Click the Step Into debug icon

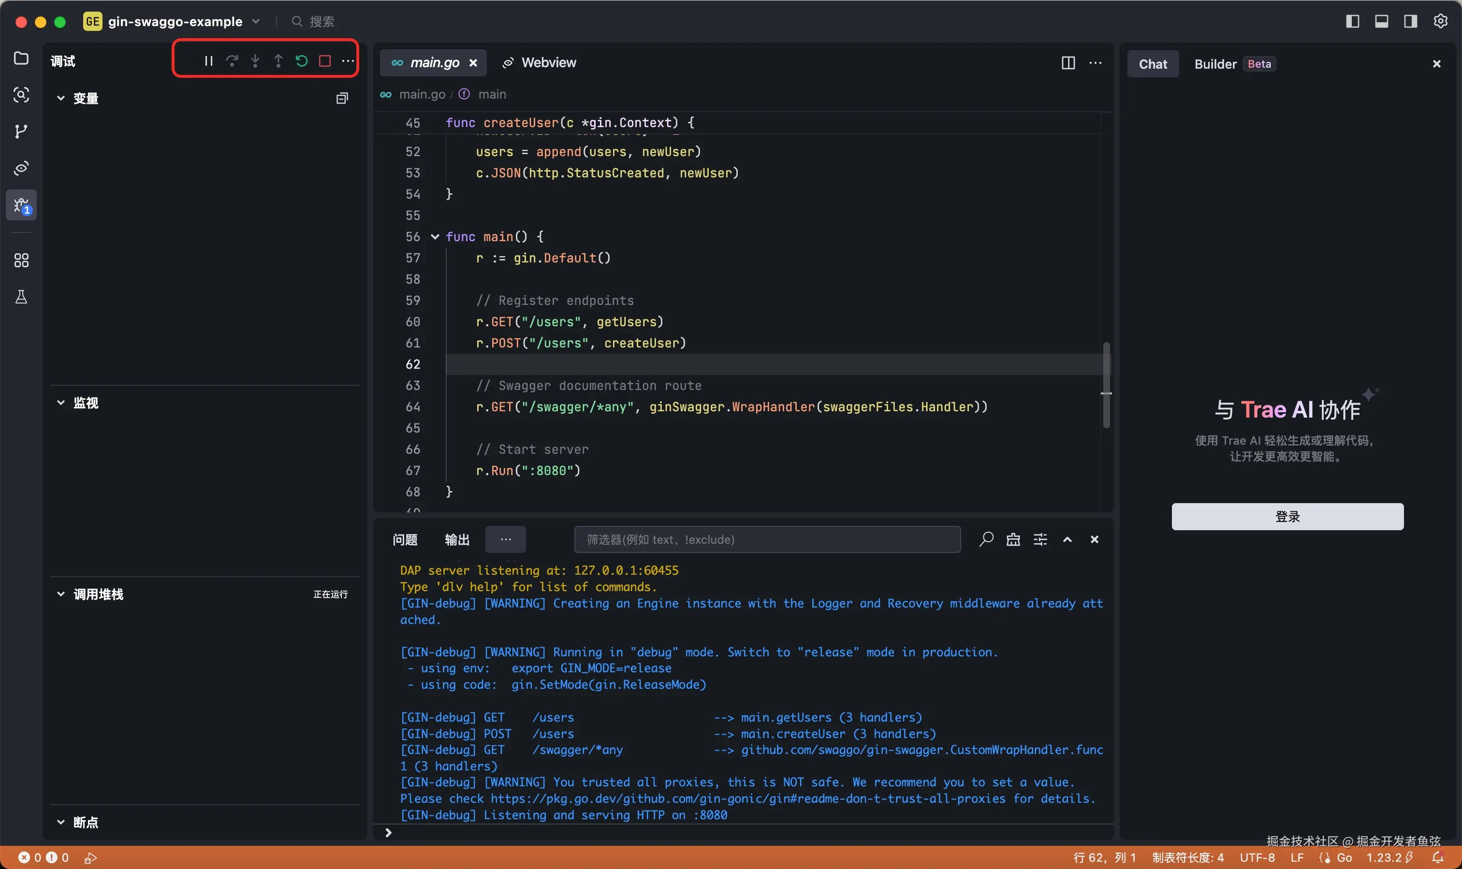coord(255,61)
